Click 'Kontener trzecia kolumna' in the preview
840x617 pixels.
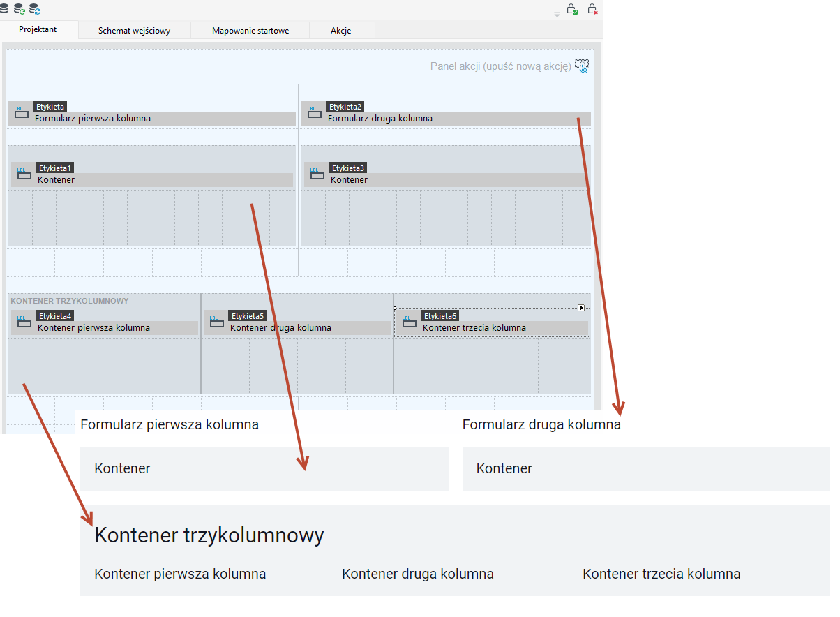coord(661,574)
